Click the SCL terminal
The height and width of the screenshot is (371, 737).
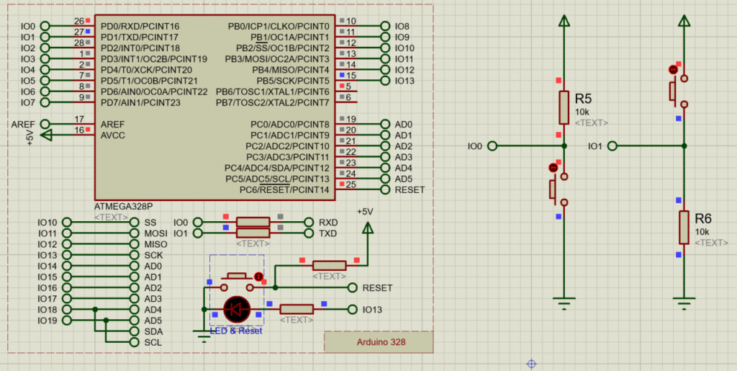(135, 342)
